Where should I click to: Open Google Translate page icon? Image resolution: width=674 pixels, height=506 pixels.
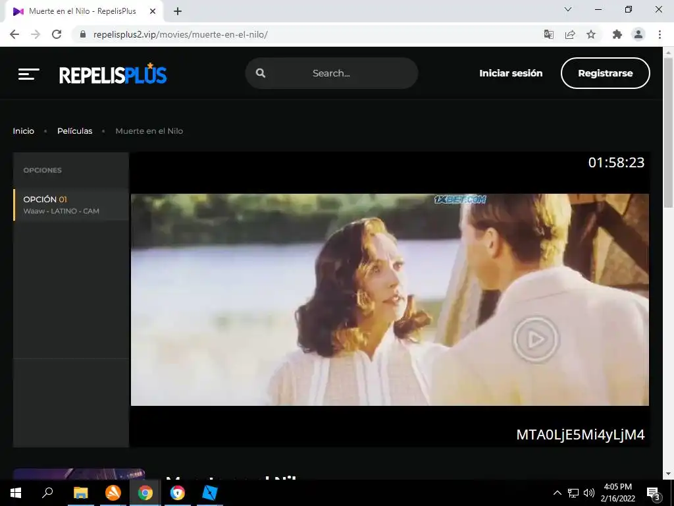(x=548, y=34)
